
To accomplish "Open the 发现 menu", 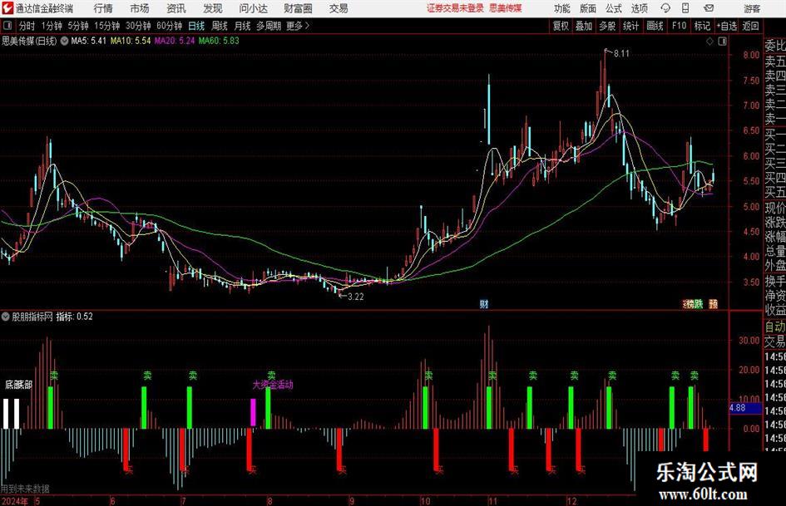I will coord(213,8).
